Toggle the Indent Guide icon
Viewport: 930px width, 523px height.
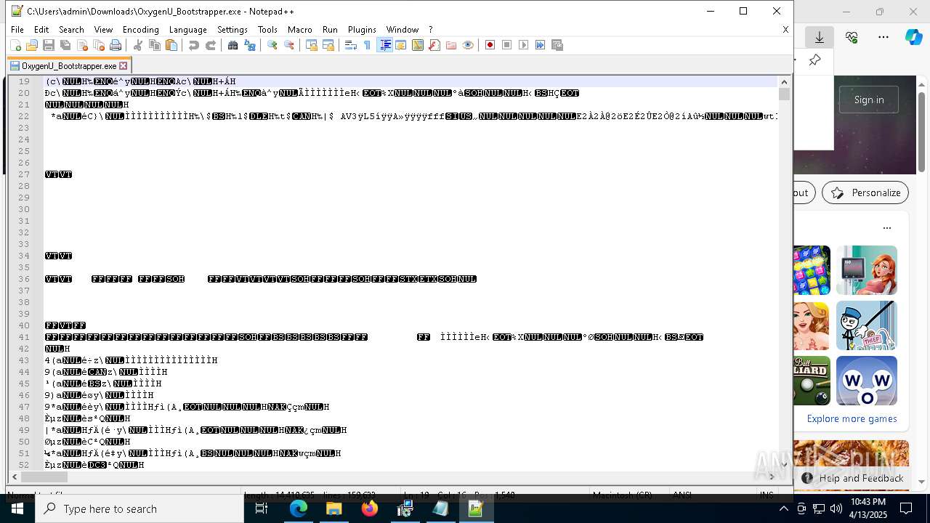point(385,45)
